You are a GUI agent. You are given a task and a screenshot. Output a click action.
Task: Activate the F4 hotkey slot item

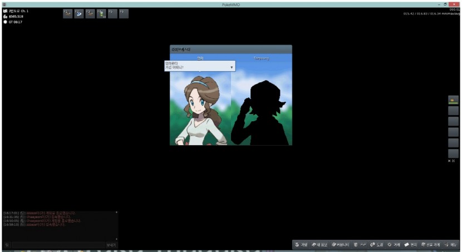pyautogui.click(x=101, y=13)
